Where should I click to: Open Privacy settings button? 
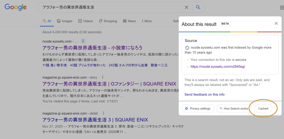click(197, 108)
